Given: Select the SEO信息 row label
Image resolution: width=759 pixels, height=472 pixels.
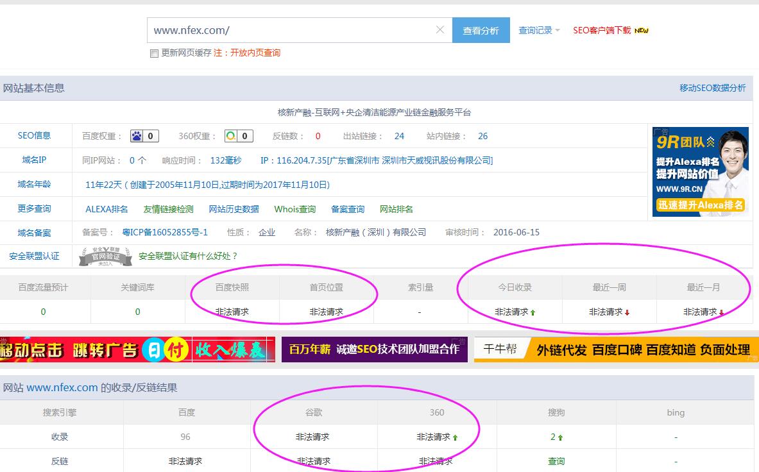Looking at the screenshot, I should [35, 136].
